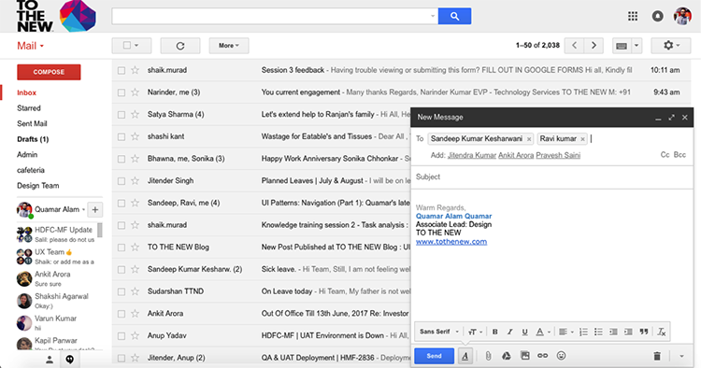Open the settings gear menu

(670, 46)
